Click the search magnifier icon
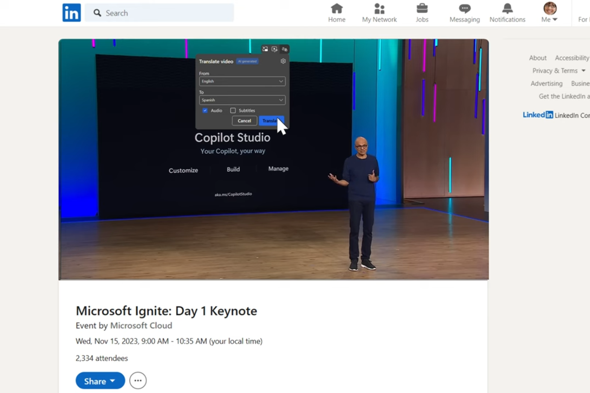The image size is (590, 393). [x=97, y=13]
